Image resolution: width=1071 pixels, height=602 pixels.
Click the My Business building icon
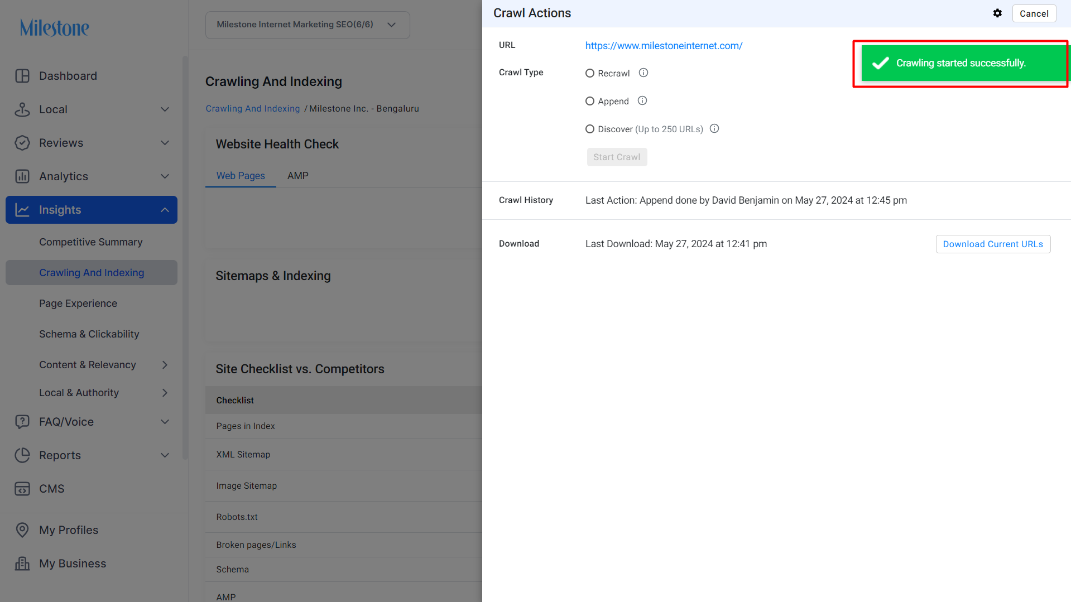click(x=22, y=564)
